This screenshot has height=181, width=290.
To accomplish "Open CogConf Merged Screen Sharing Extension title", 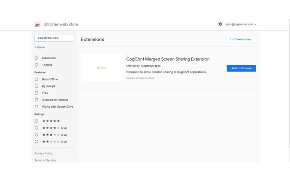I will 168,59.
